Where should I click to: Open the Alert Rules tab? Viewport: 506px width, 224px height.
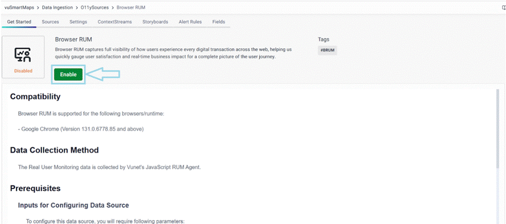190,22
